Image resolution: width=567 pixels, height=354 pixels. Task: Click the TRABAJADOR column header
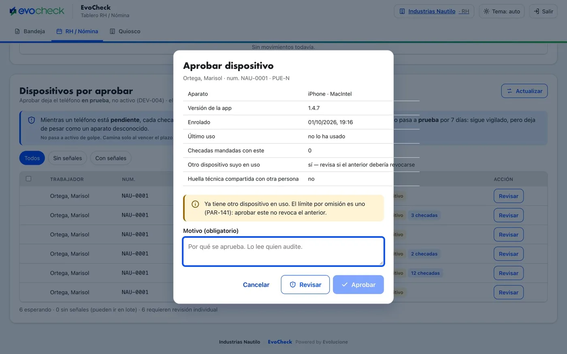pos(67,179)
